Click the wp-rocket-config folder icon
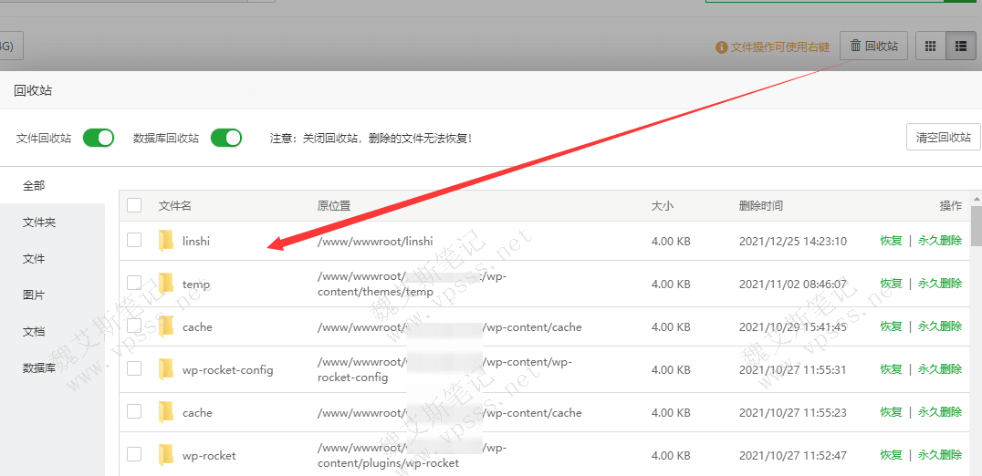The image size is (982, 476). point(165,369)
